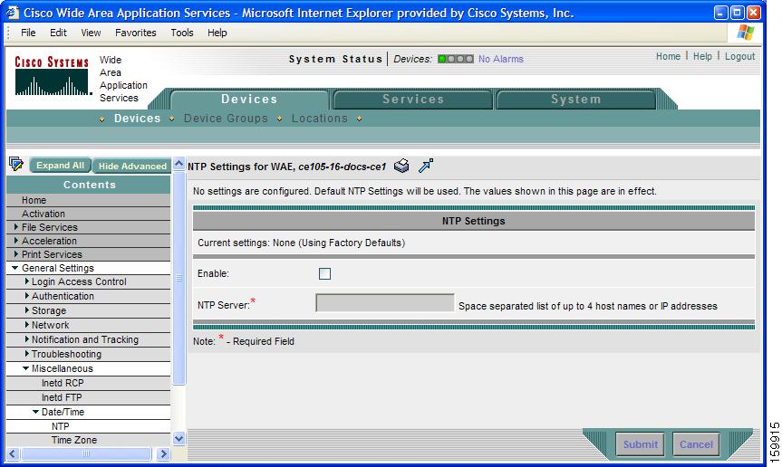Screen dimensions: 782x467
Task: Open Home in the contents tree
Action: 34,200
